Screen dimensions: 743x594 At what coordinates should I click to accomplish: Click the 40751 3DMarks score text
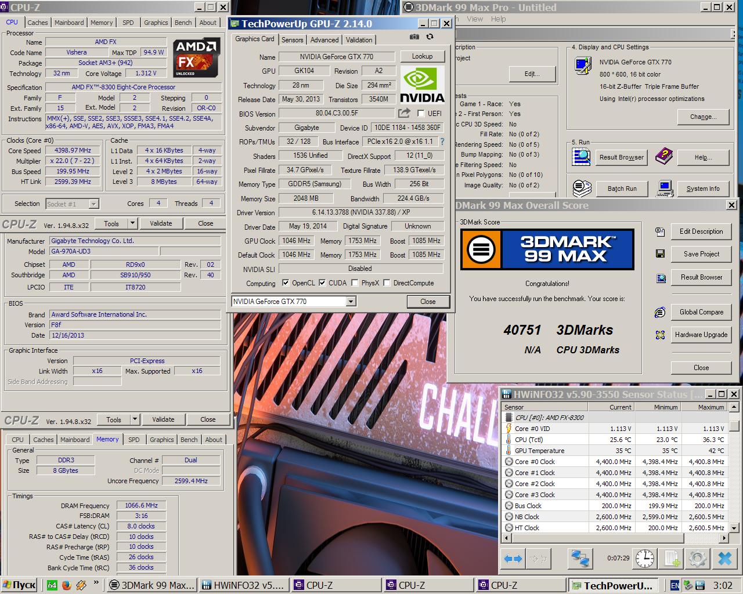coord(558,330)
